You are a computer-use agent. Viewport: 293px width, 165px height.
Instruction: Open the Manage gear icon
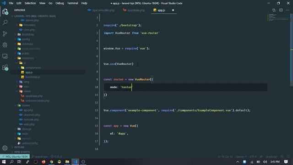point(5,148)
